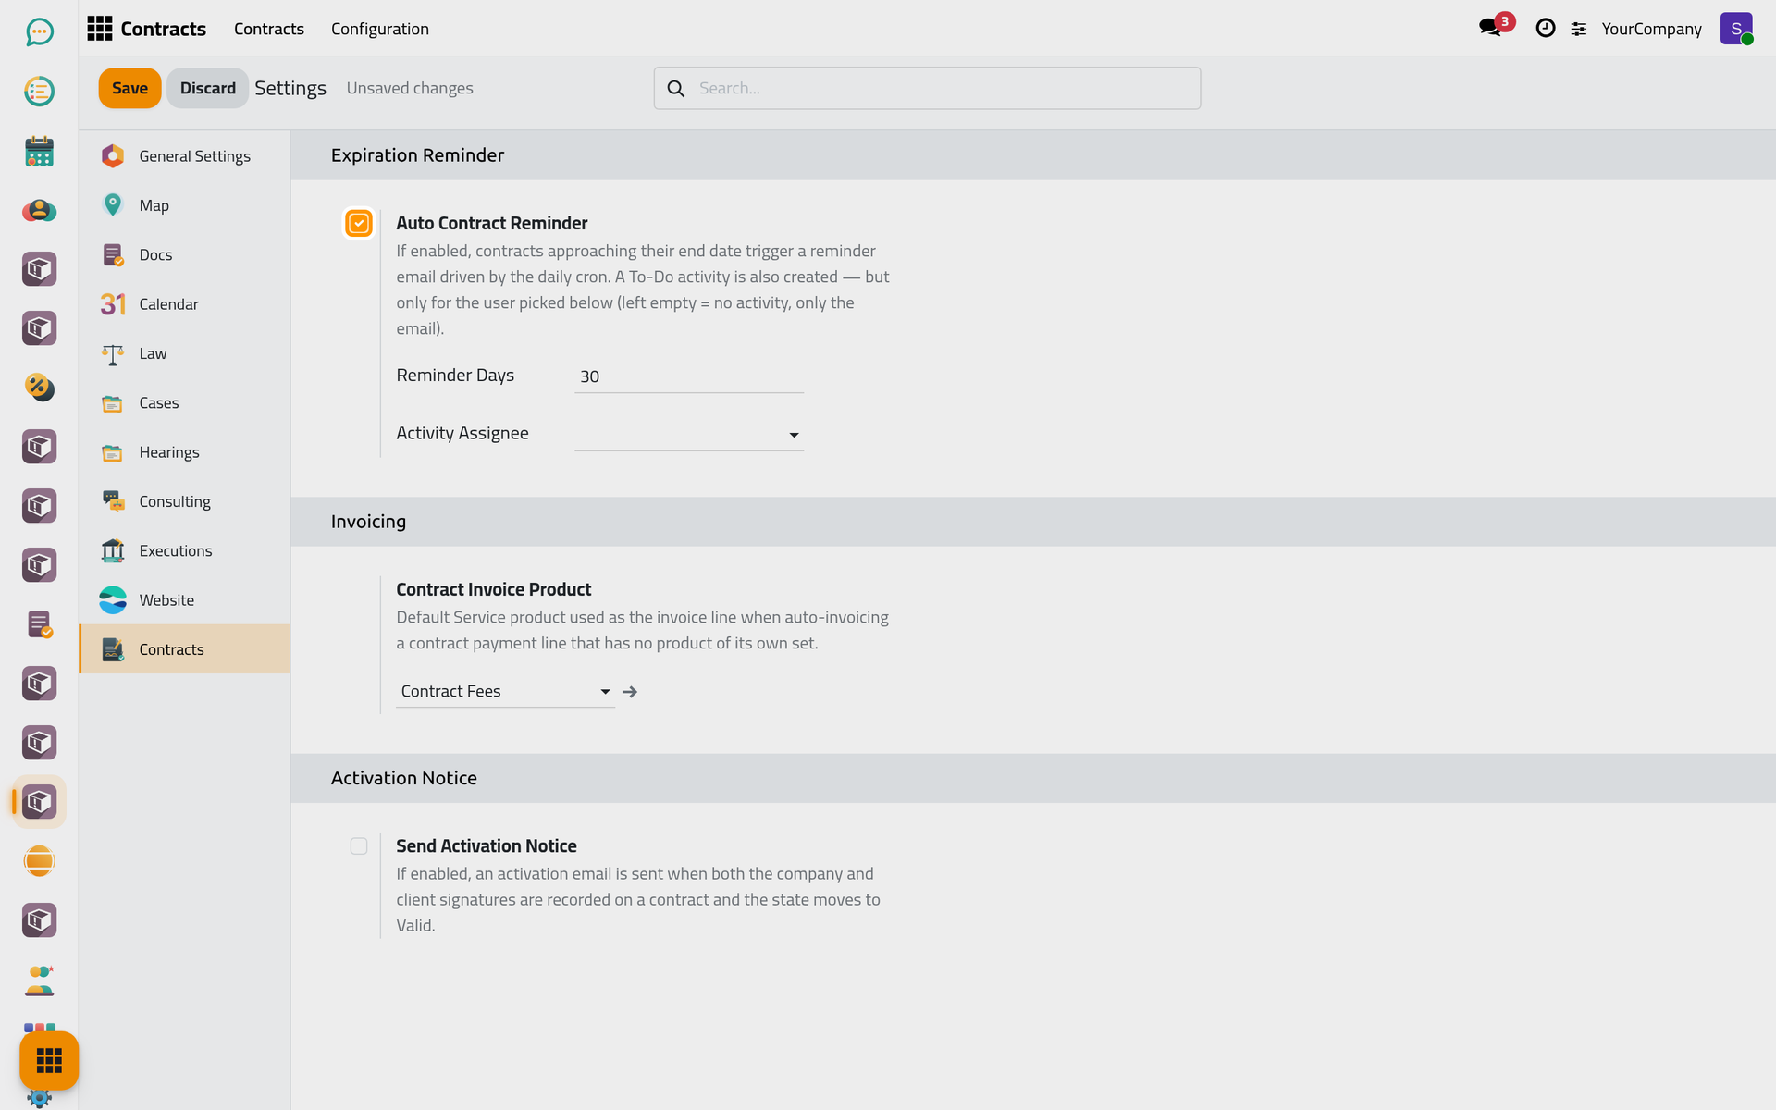Select Consulting settings section
The width and height of the screenshot is (1776, 1110).
click(185, 501)
